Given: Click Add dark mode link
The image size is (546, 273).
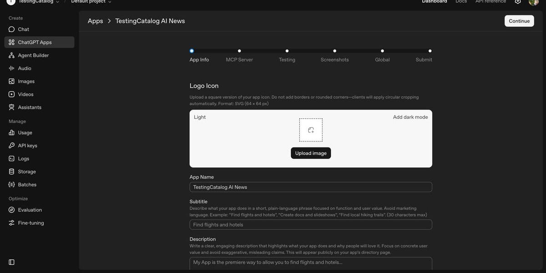Looking at the screenshot, I should tap(410, 117).
